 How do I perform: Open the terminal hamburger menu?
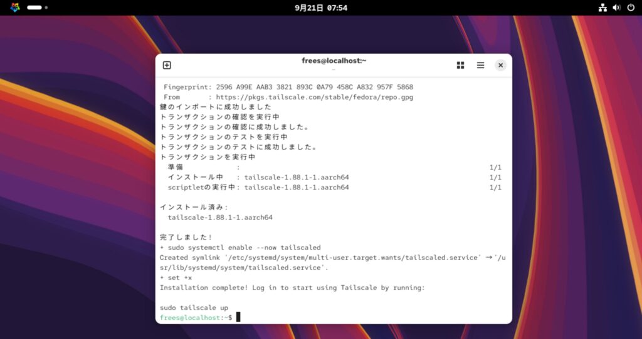coord(480,65)
